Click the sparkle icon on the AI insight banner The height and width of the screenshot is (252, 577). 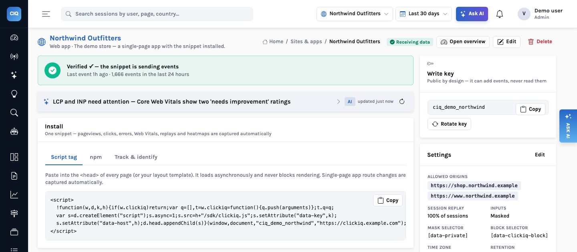pyautogui.click(x=46, y=102)
